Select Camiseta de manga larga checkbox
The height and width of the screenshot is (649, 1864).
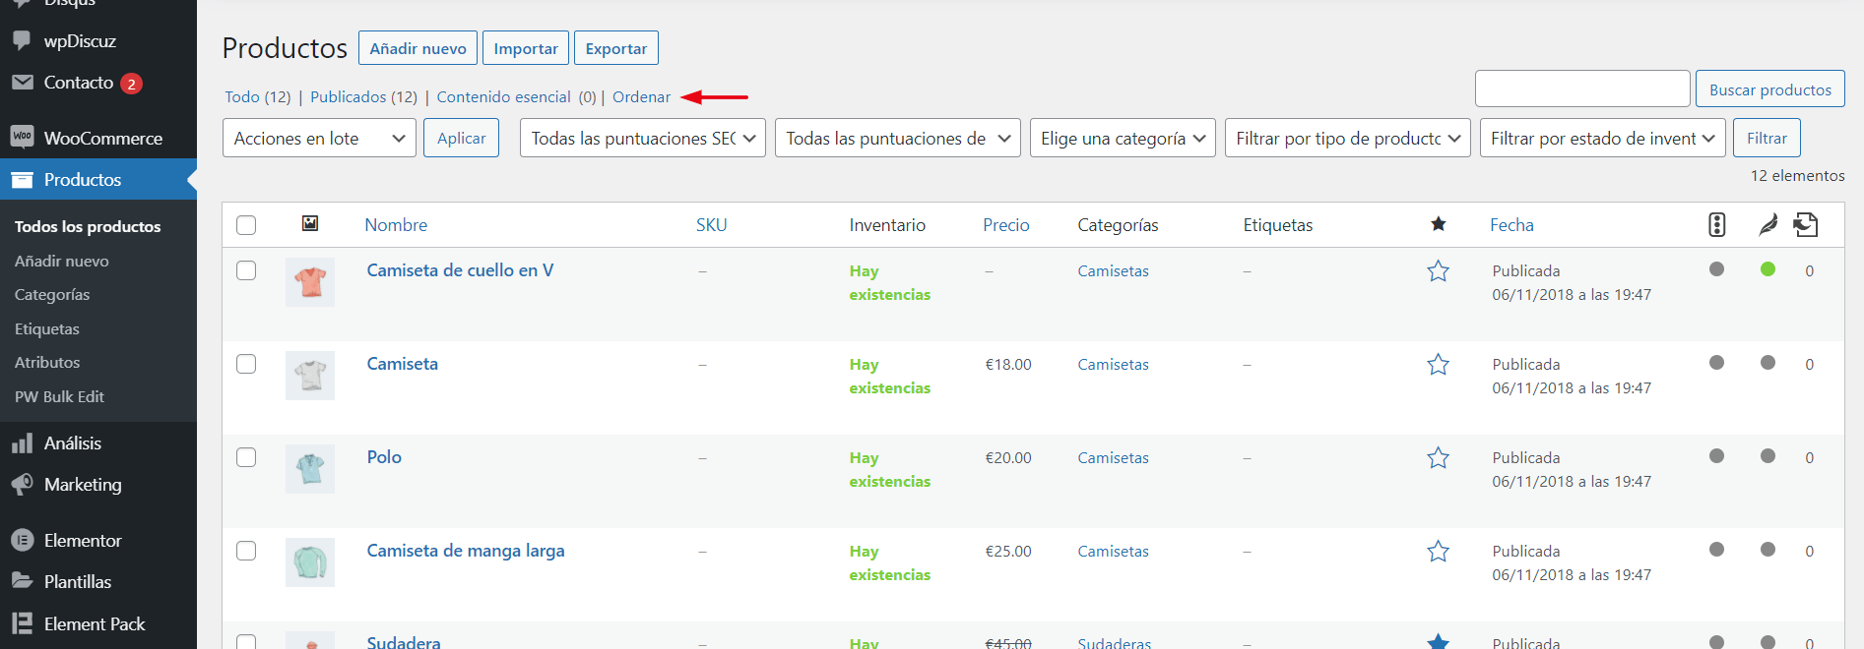click(246, 551)
